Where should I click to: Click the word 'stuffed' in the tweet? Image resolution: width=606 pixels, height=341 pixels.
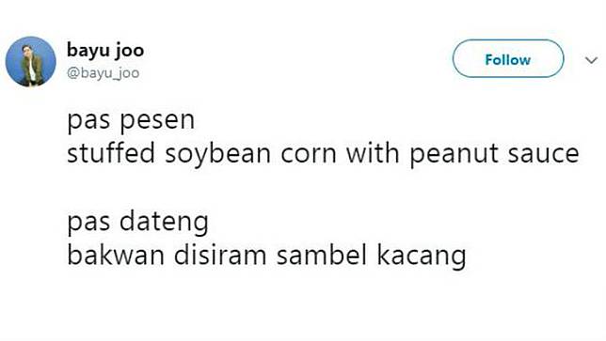[111, 153]
